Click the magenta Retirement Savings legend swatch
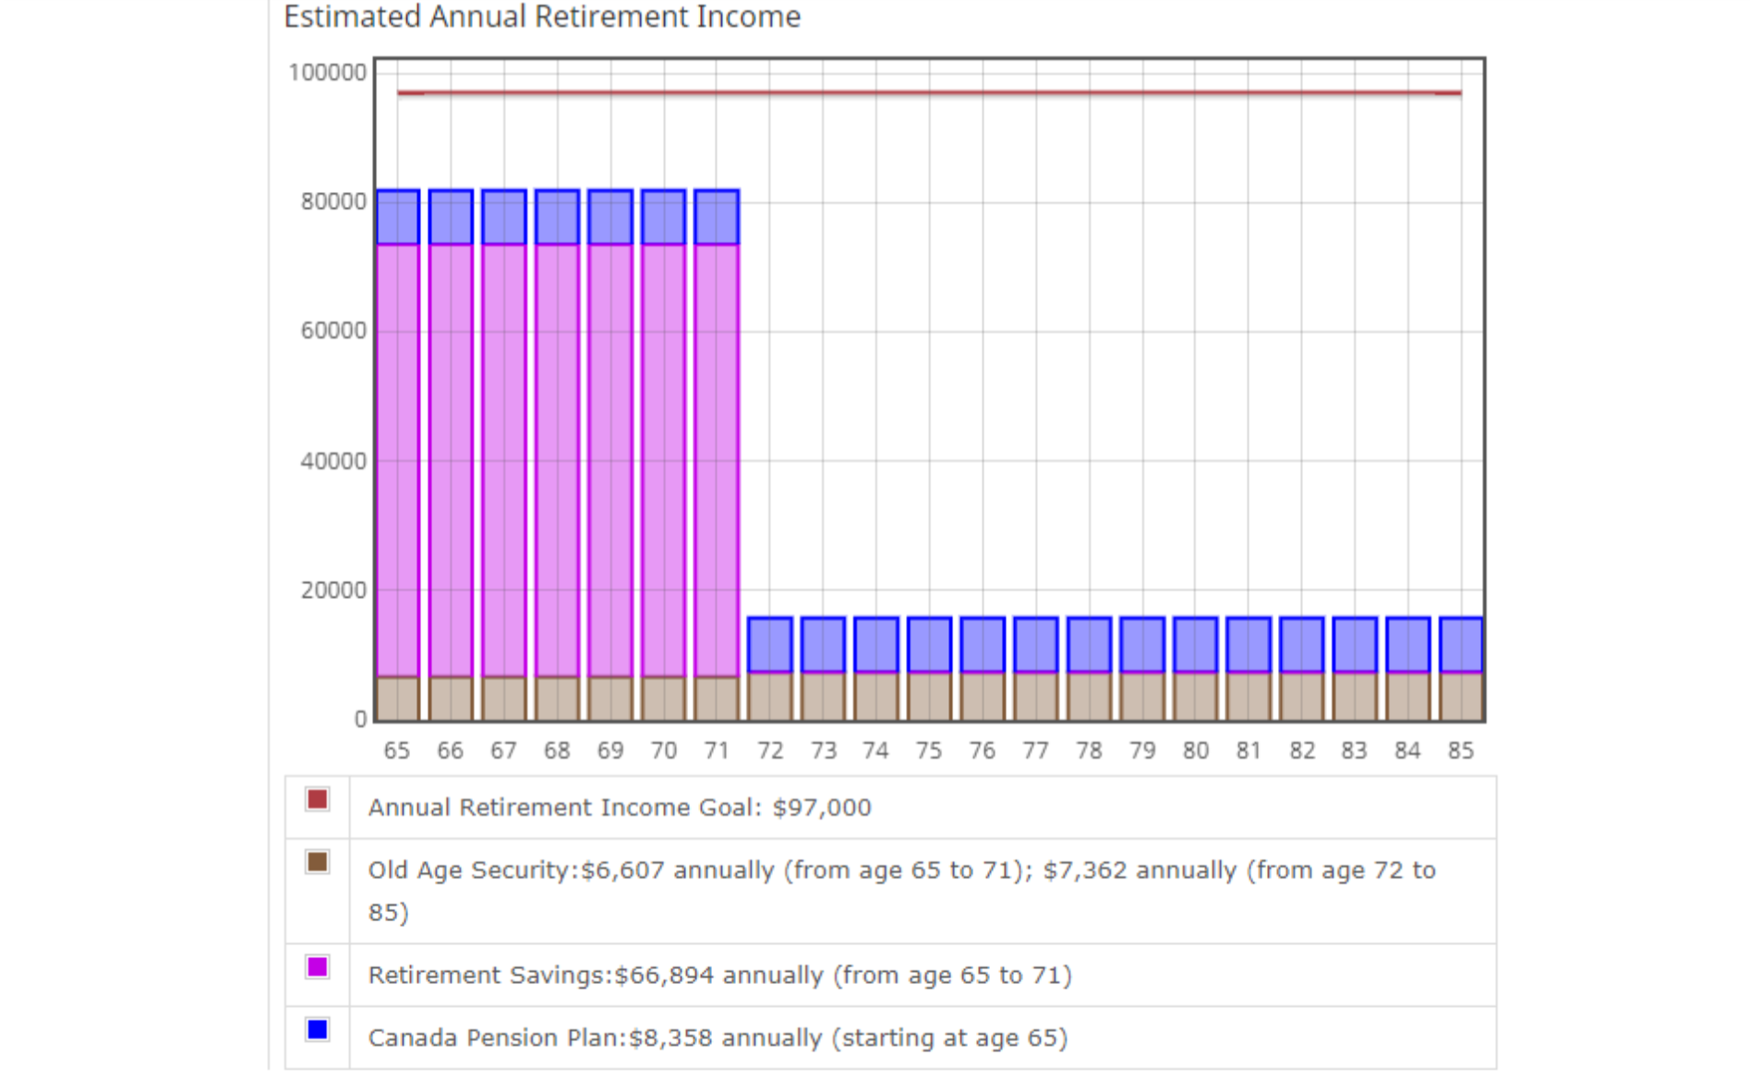Image resolution: width=1750 pixels, height=1080 pixels. pyautogui.click(x=317, y=966)
